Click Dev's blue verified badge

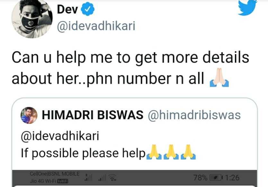[87, 9]
